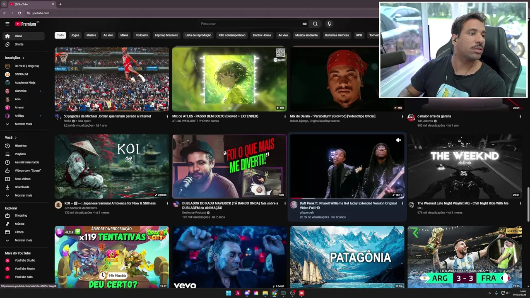Select the Hip hop brasileiro chip
Viewport: 530px width, 298px height.
[x=166, y=35]
